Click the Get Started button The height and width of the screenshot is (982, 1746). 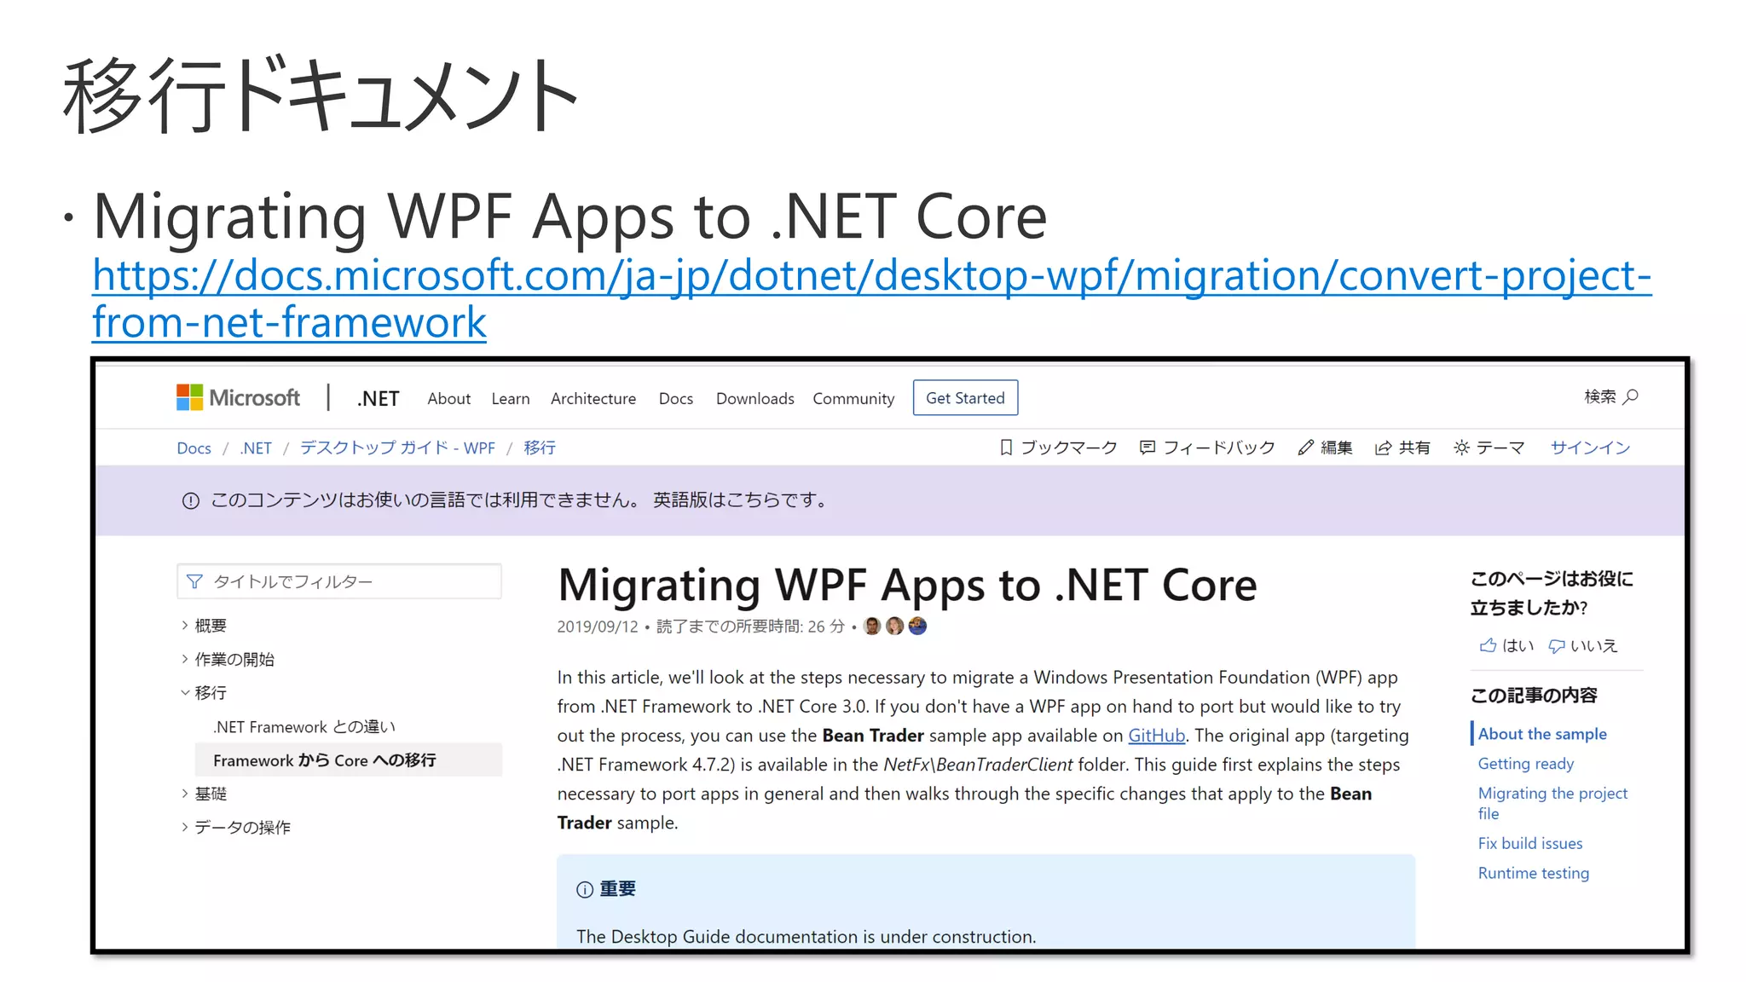tap(965, 397)
